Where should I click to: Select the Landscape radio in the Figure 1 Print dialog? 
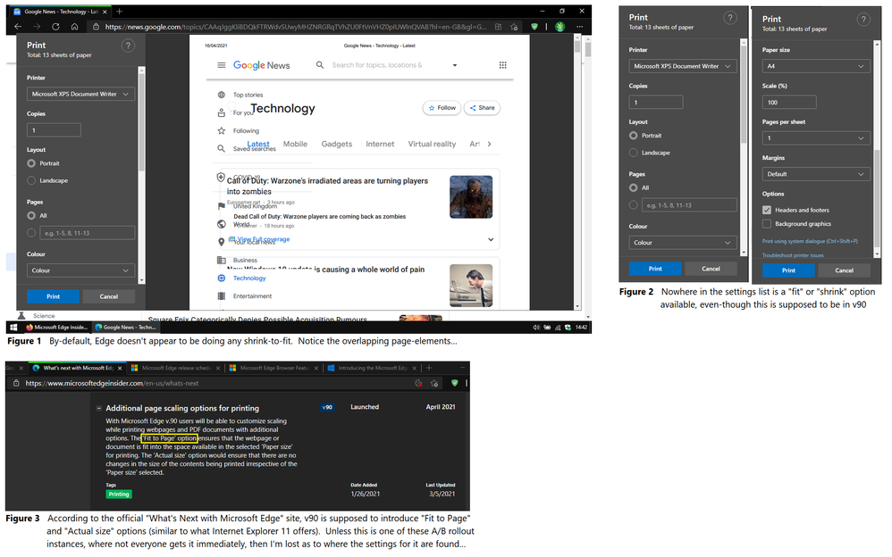tap(31, 180)
